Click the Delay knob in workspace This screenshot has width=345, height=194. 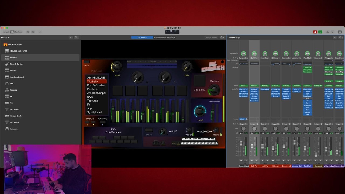(187, 66)
